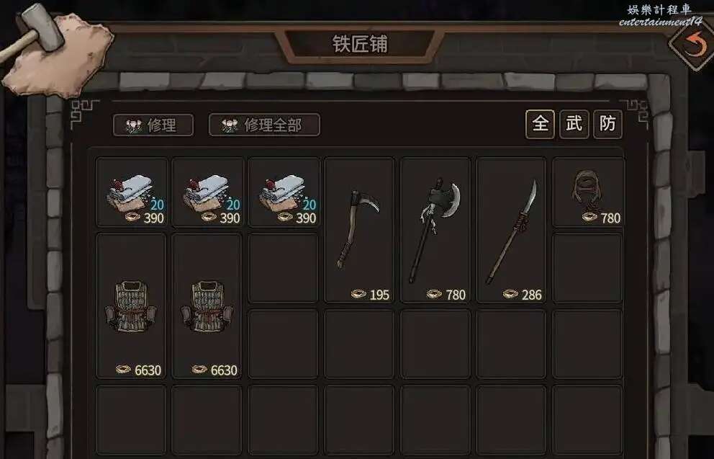Show all items with 全 filter
Screen dimensions: 714x459
tap(540, 124)
